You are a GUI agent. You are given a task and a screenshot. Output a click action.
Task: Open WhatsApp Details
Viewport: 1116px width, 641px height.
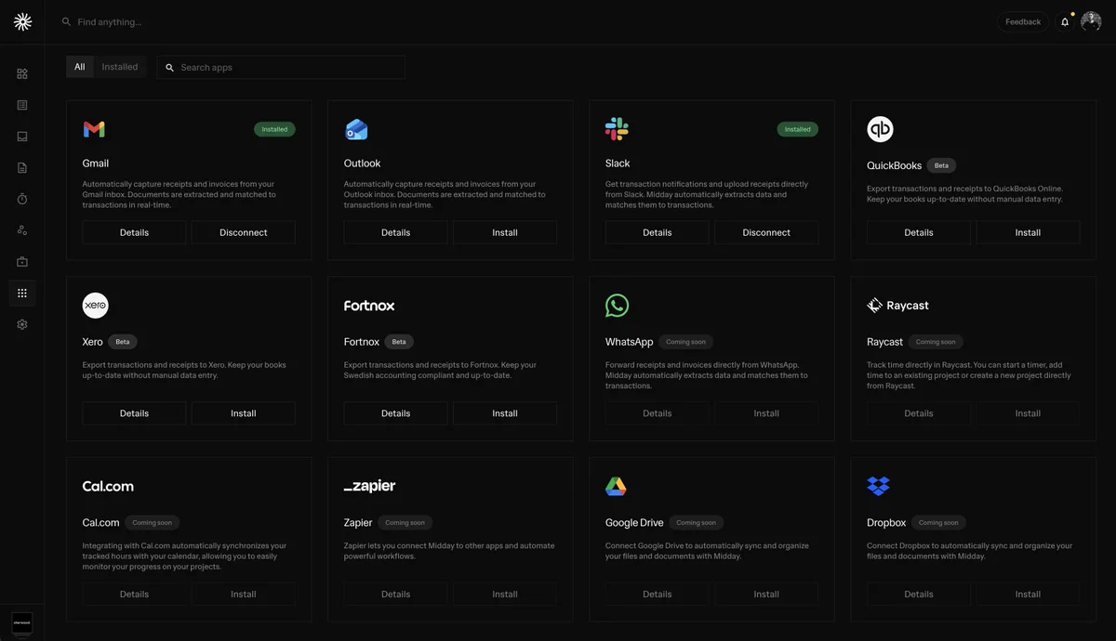point(657,413)
